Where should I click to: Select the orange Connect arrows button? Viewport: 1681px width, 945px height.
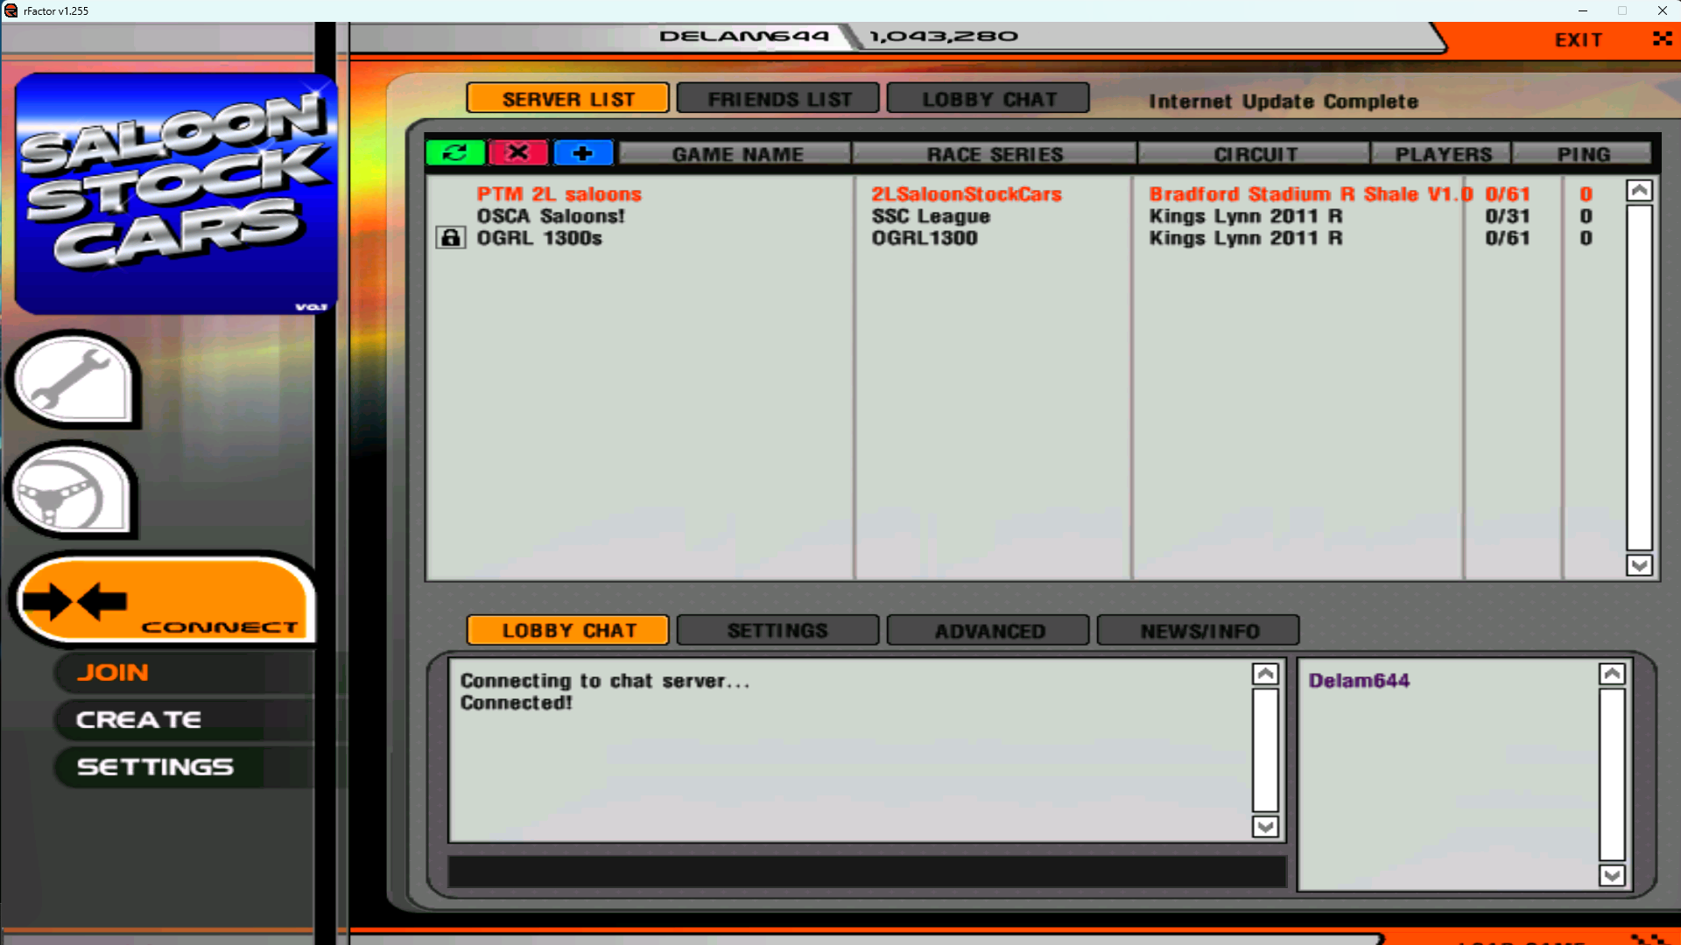[164, 600]
